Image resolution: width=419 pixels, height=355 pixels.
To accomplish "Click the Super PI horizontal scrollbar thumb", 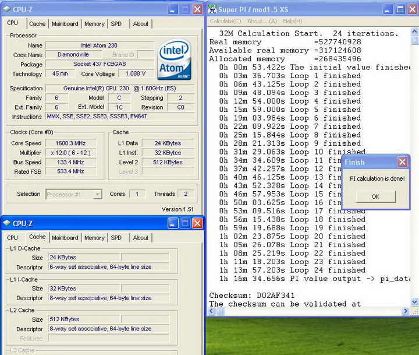I will click(221, 311).
